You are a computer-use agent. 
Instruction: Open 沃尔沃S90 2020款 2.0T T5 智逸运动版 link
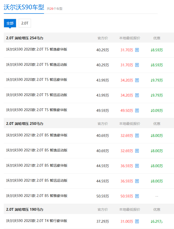click(36, 65)
